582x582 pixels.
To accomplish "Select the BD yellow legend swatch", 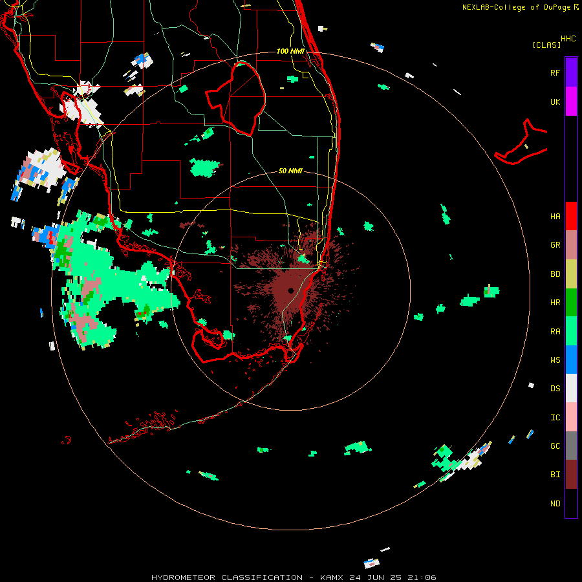I will click(571, 274).
